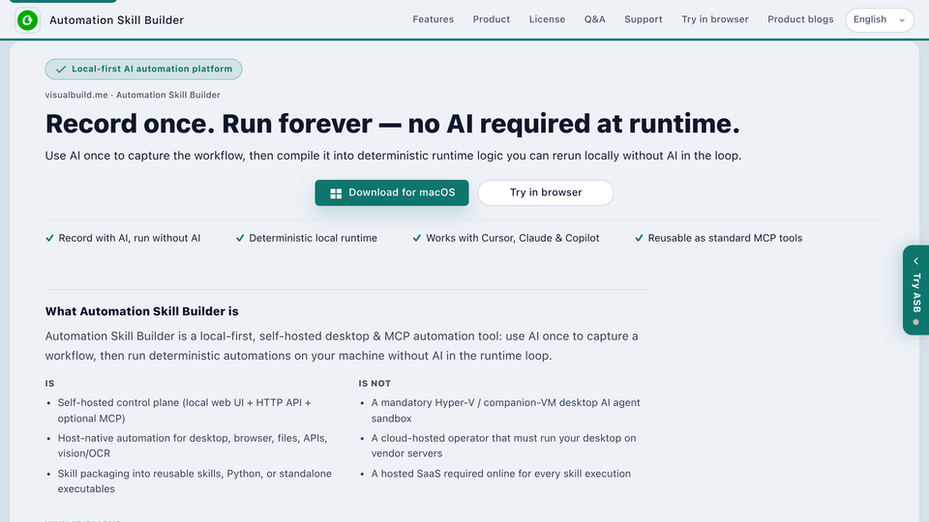Click the 'Skill packaging into reusable skills' bullet
The width and height of the screenshot is (929, 522).
pos(195,481)
